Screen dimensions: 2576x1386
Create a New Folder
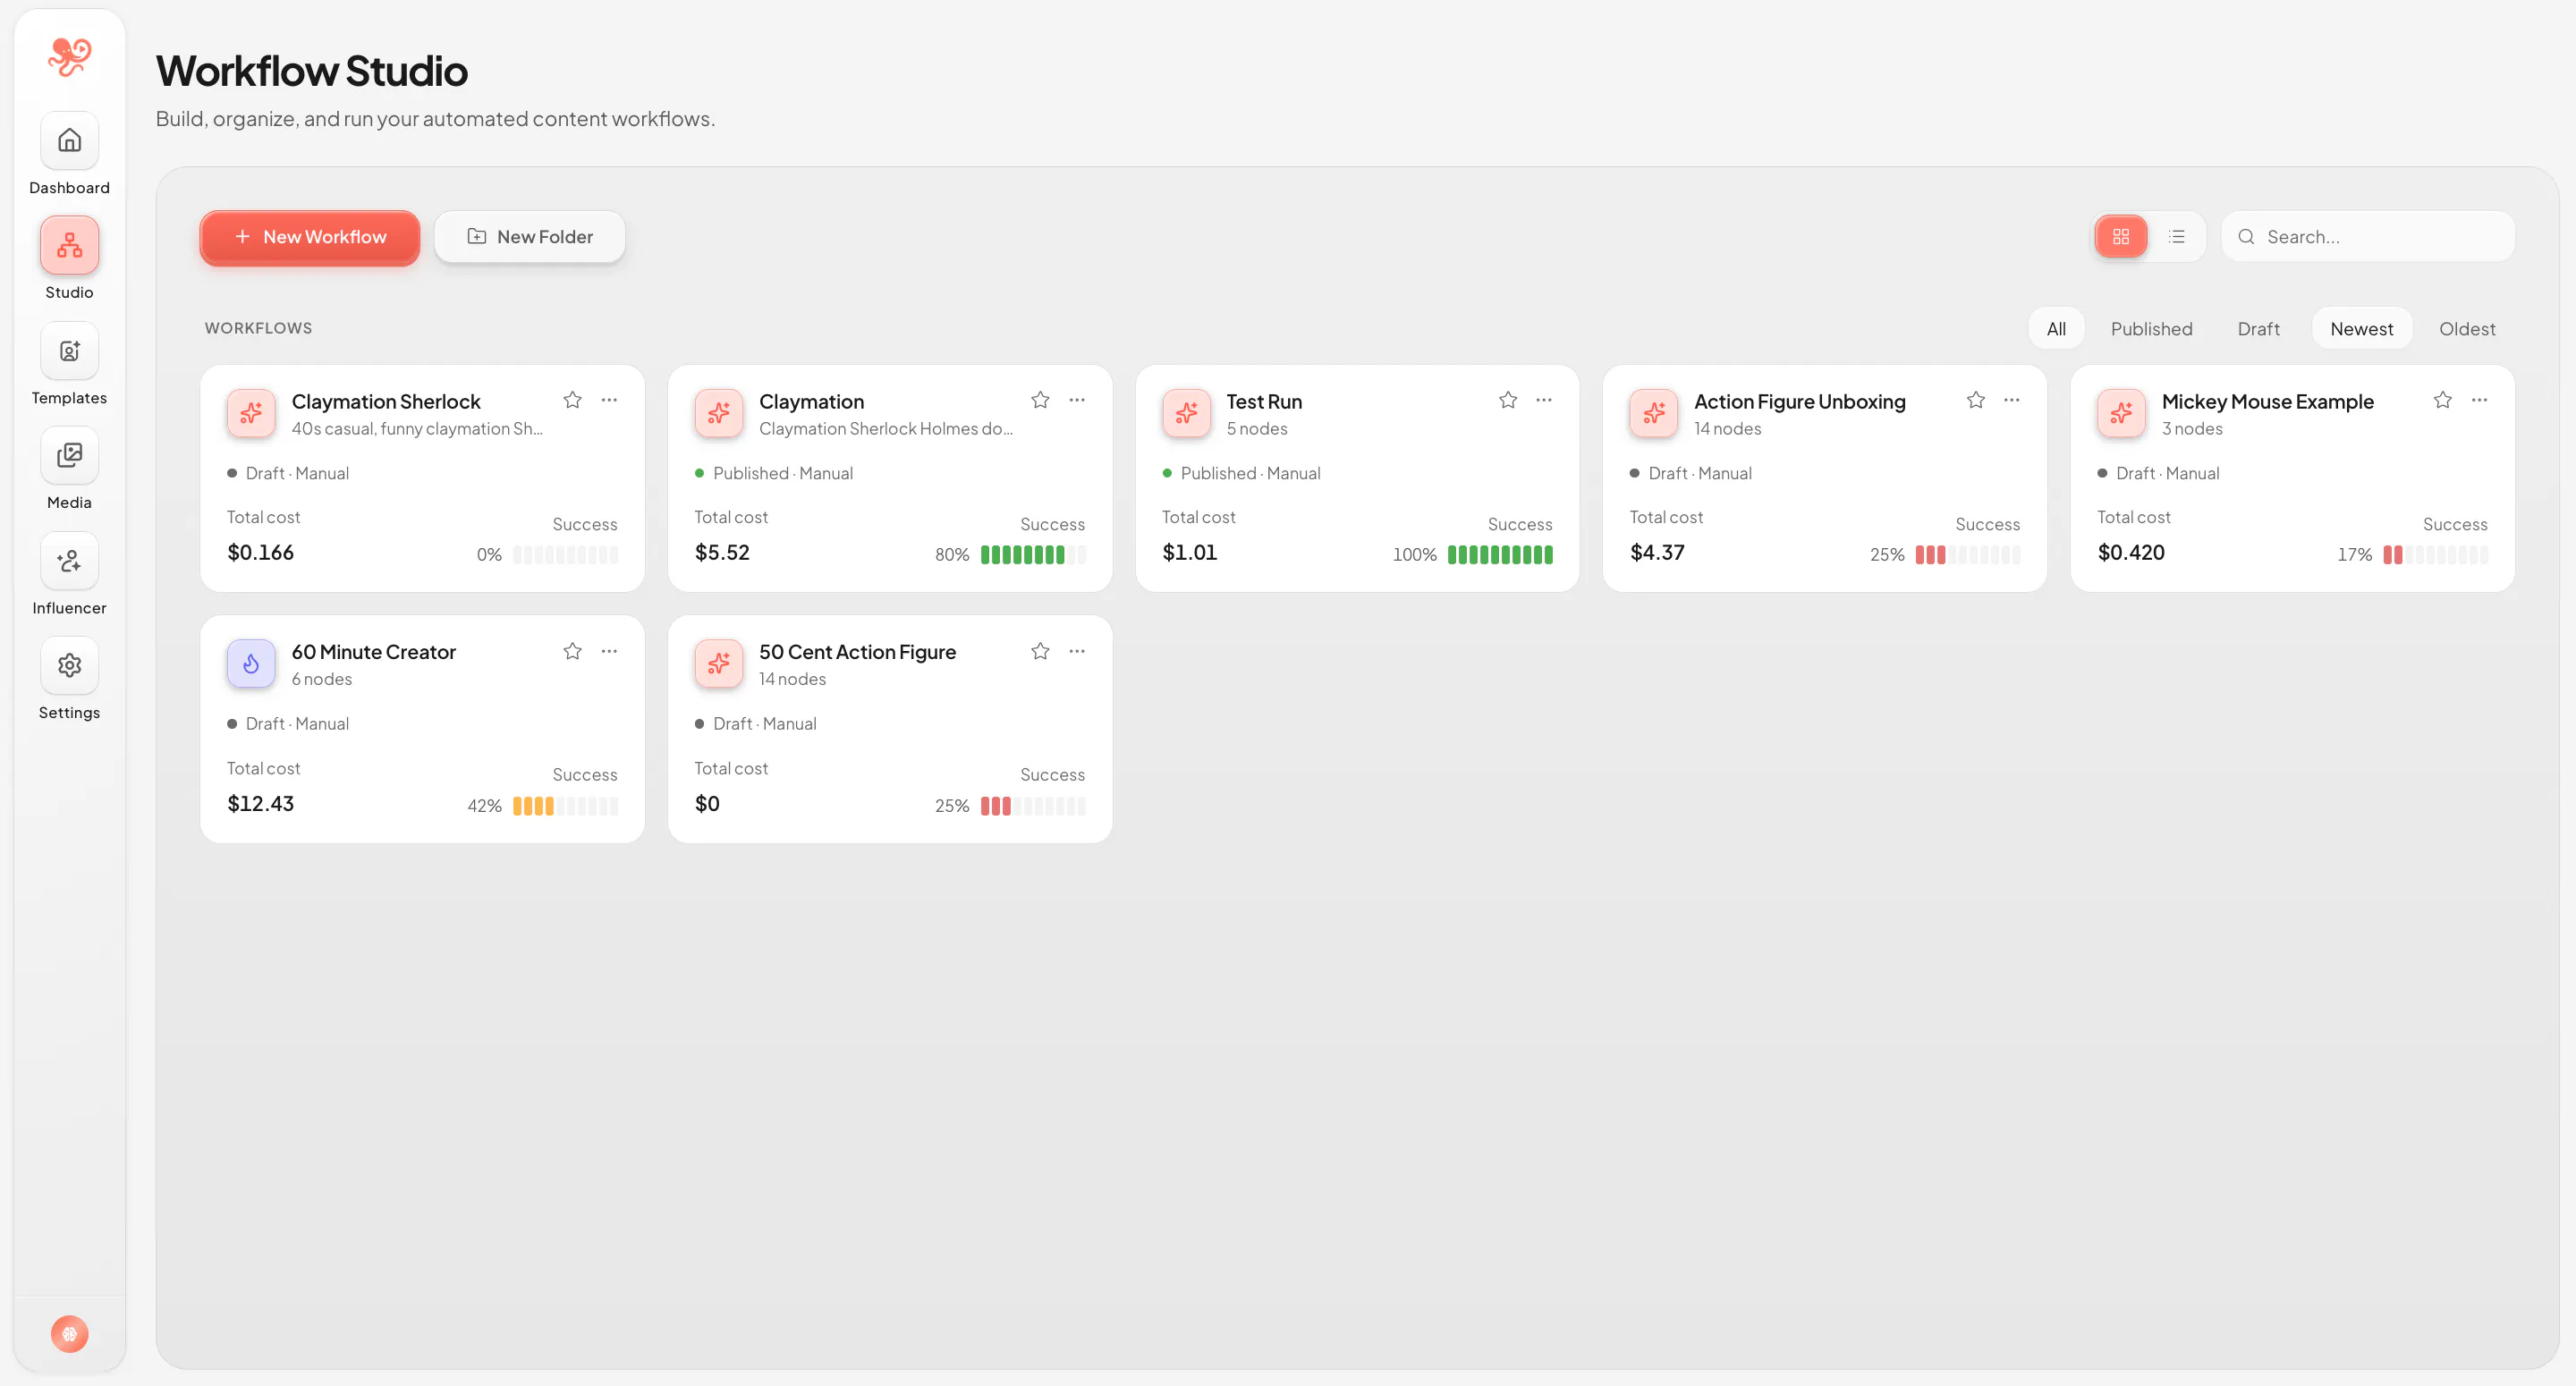(x=530, y=237)
